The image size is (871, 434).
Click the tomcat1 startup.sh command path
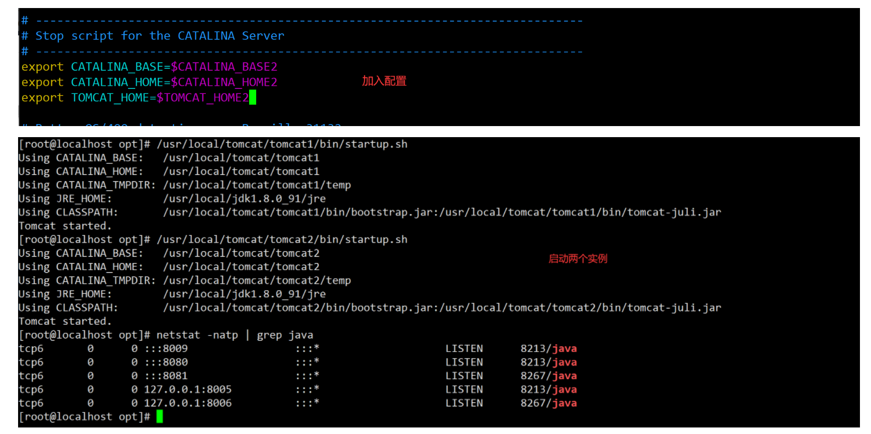click(x=282, y=144)
